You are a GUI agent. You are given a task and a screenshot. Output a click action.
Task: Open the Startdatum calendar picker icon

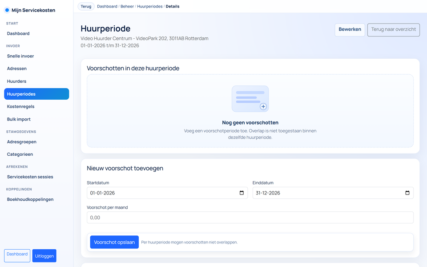coord(242,193)
